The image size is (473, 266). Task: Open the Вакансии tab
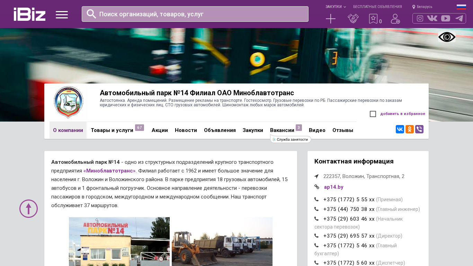[x=282, y=130]
